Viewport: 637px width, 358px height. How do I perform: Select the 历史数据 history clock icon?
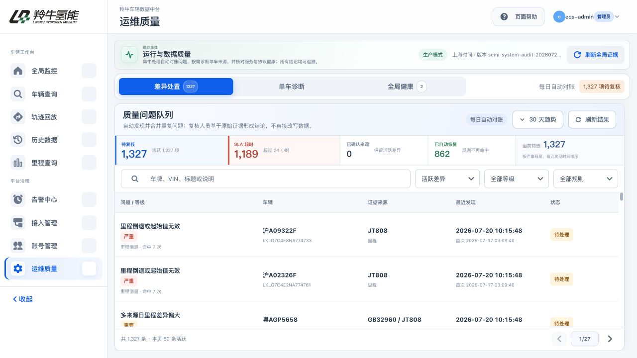point(18,140)
